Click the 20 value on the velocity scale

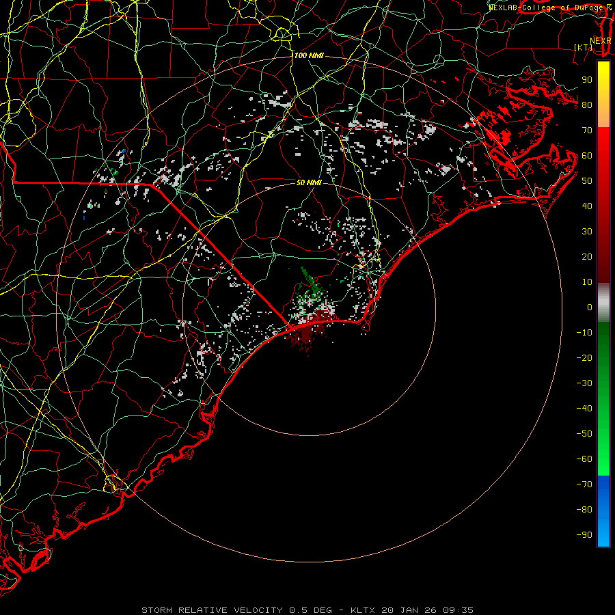point(587,257)
